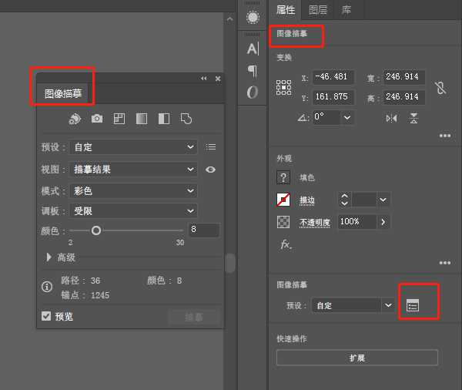462x390 pixels.
Task: Click the 宽 field 246.914
Action: click(403, 77)
